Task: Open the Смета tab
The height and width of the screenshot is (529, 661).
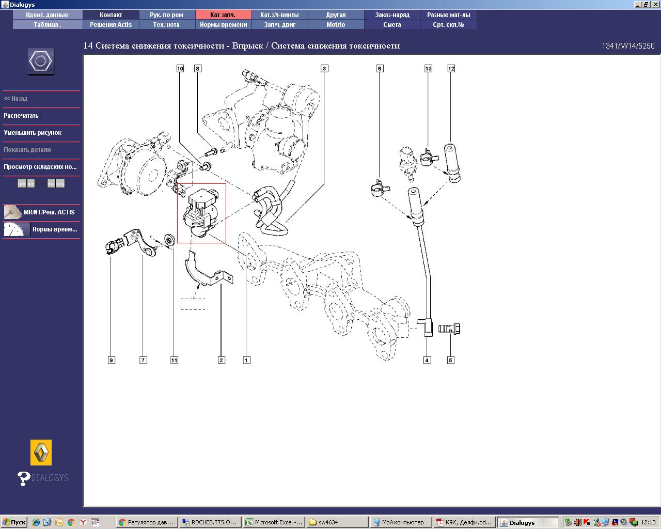Action: 392,25
